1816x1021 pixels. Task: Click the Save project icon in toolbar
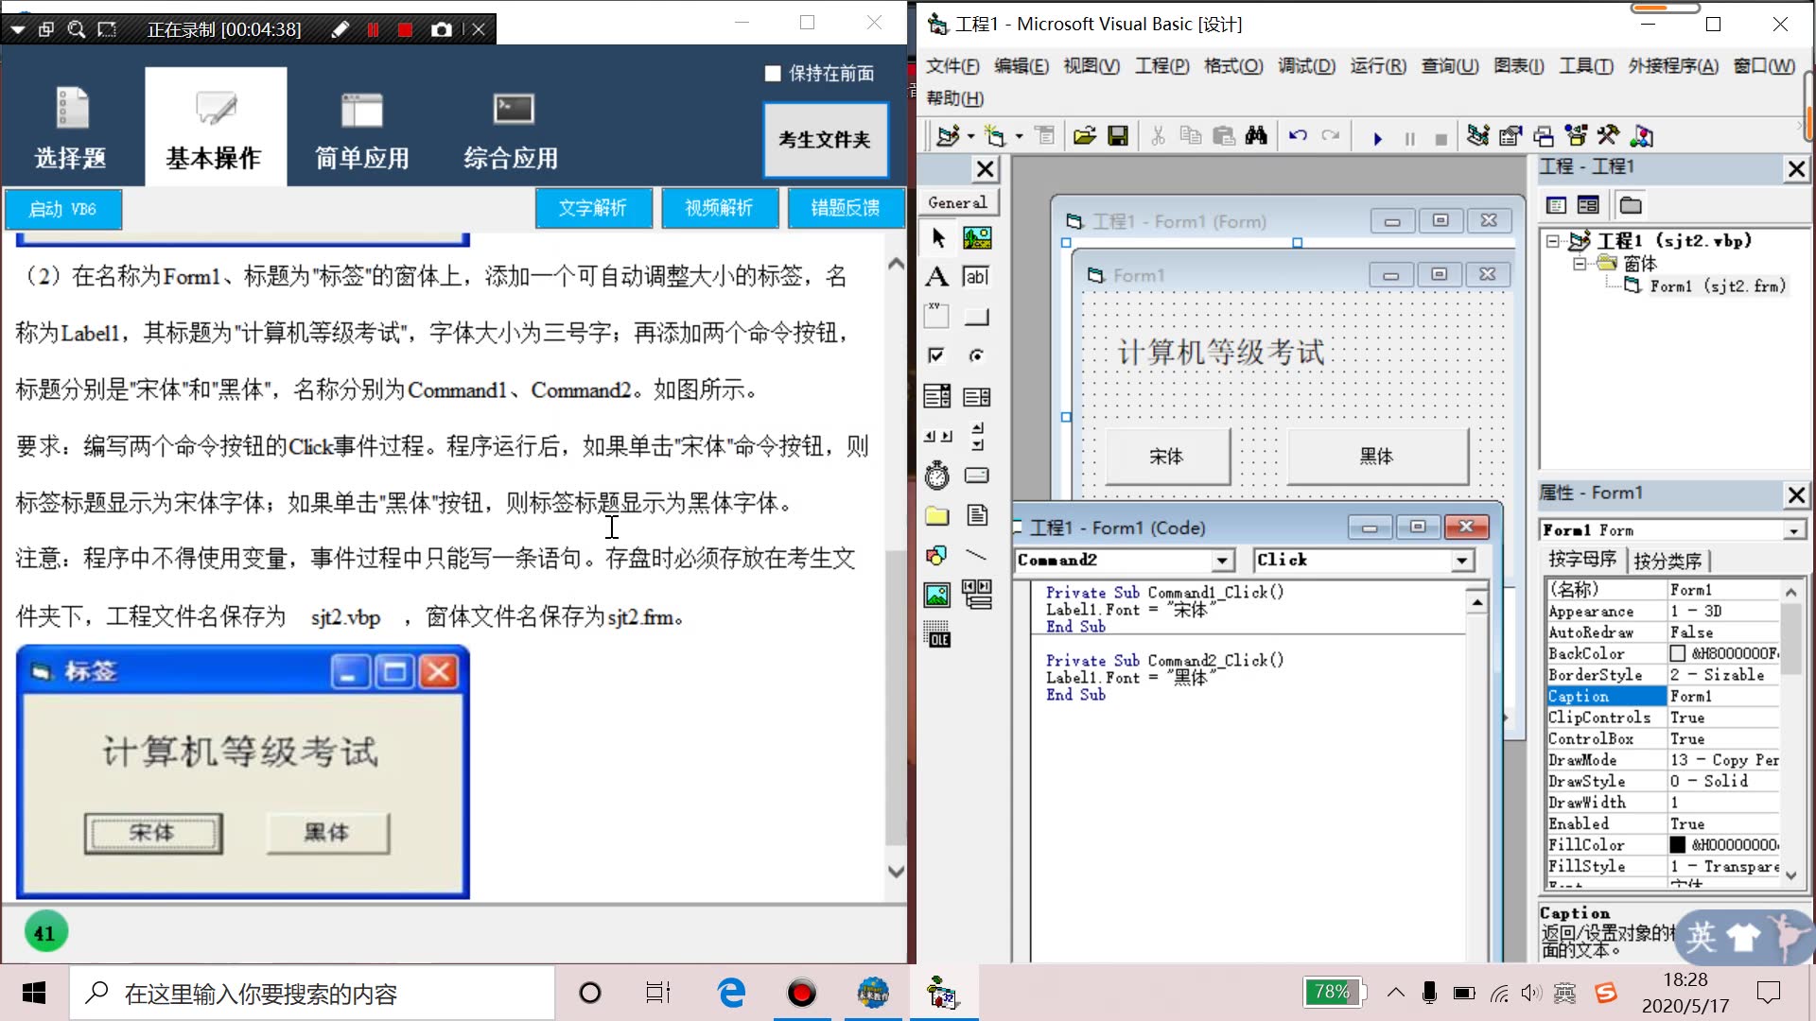click(x=1119, y=136)
